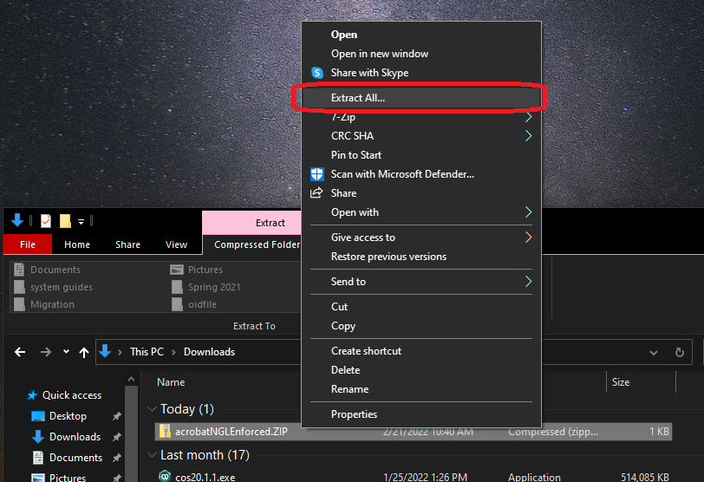Open Properties from the context menu
The height and width of the screenshot is (482, 704).
[421, 414]
